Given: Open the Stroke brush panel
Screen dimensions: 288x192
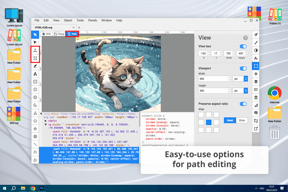Looking at the screenshot, I should point(256,42).
